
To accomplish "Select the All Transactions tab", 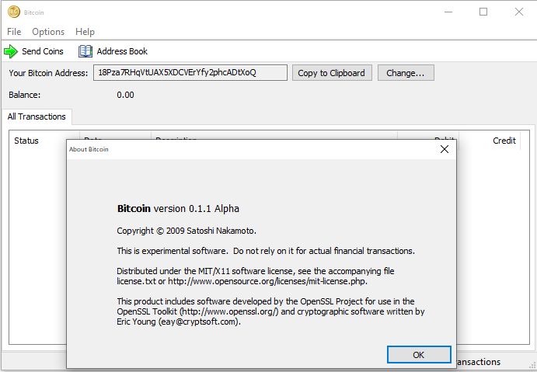I will point(37,116).
